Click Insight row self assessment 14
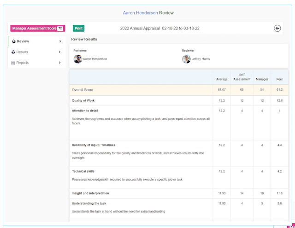The width and height of the screenshot is (295, 228). (x=242, y=193)
